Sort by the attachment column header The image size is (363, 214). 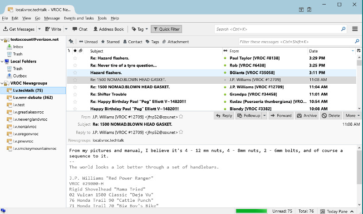pos(81,51)
